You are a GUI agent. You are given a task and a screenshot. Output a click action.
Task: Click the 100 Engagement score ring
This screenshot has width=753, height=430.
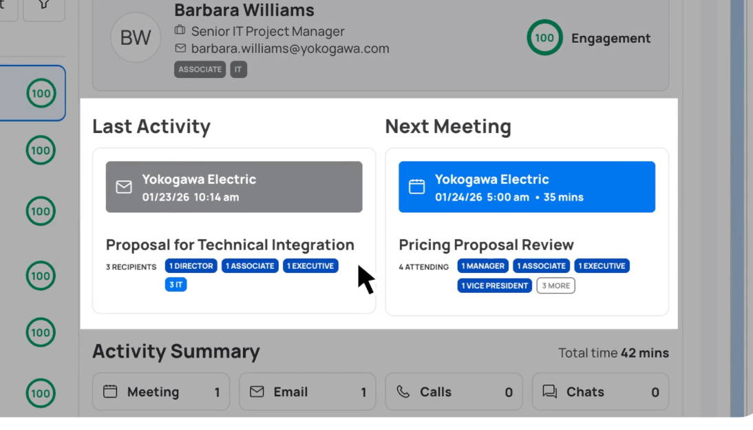544,37
